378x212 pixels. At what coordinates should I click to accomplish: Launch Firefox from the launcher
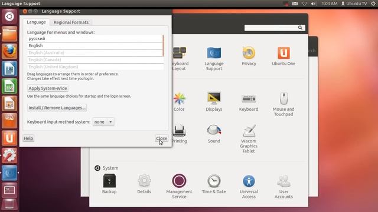click(x=9, y=51)
